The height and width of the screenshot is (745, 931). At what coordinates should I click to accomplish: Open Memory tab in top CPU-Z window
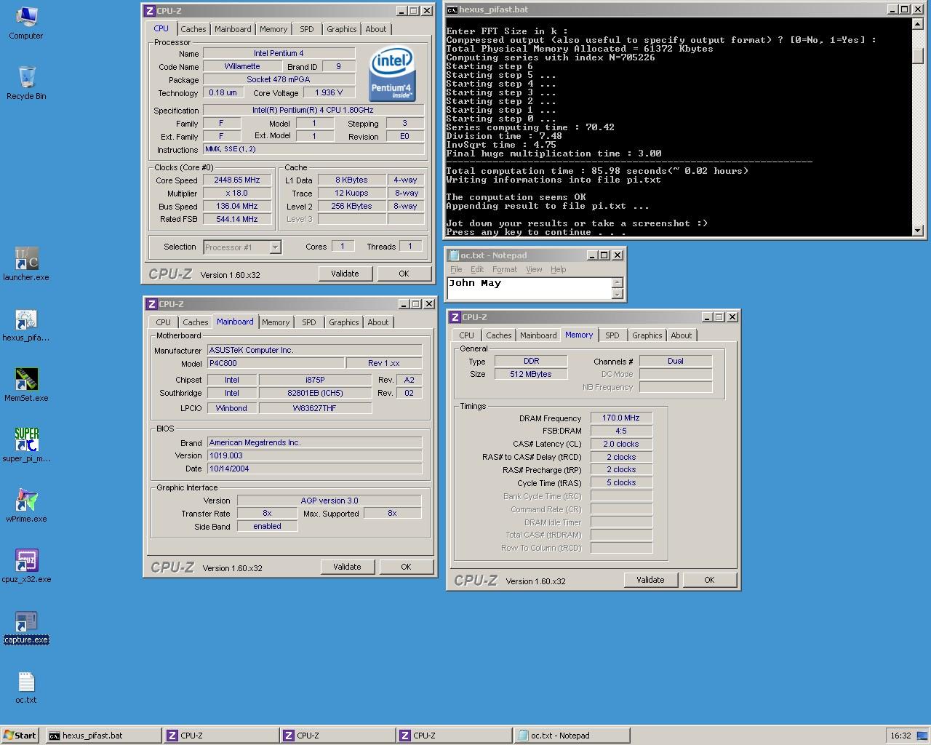273,29
